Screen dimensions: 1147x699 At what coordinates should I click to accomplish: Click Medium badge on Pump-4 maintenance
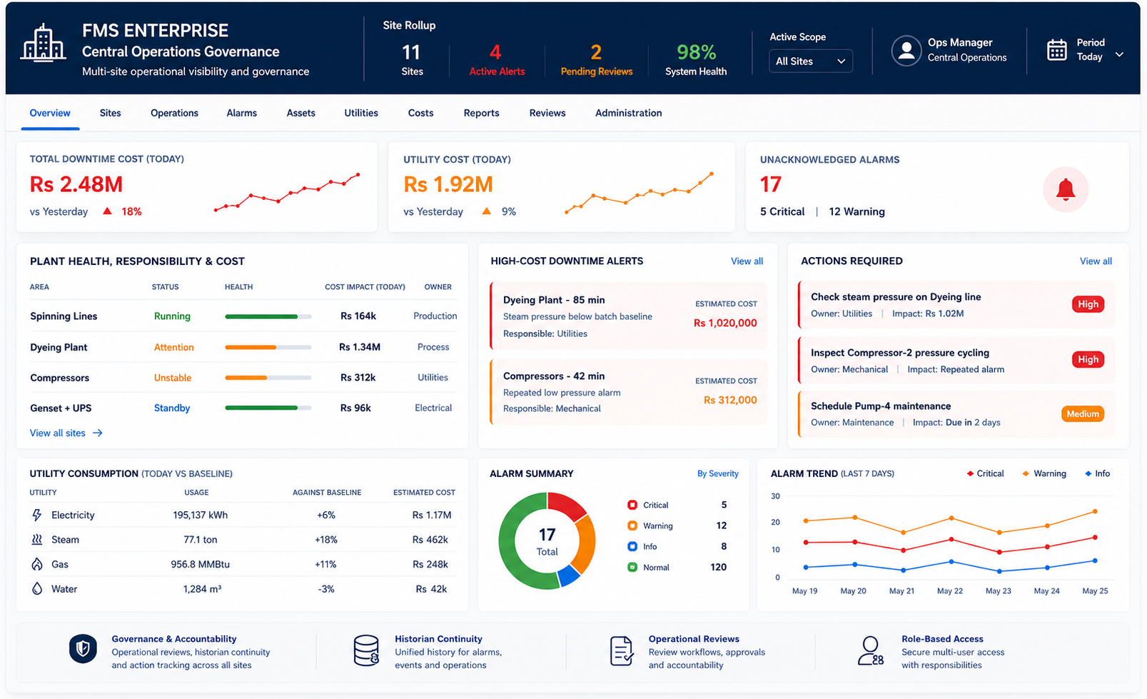pyautogui.click(x=1083, y=414)
